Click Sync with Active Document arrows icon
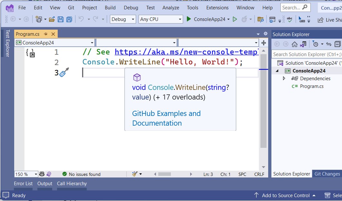The image size is (342, 201). (x=329, y=44)
